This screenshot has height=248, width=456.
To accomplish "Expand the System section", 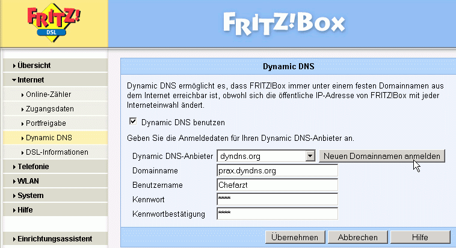I will [x=55, y=195].
